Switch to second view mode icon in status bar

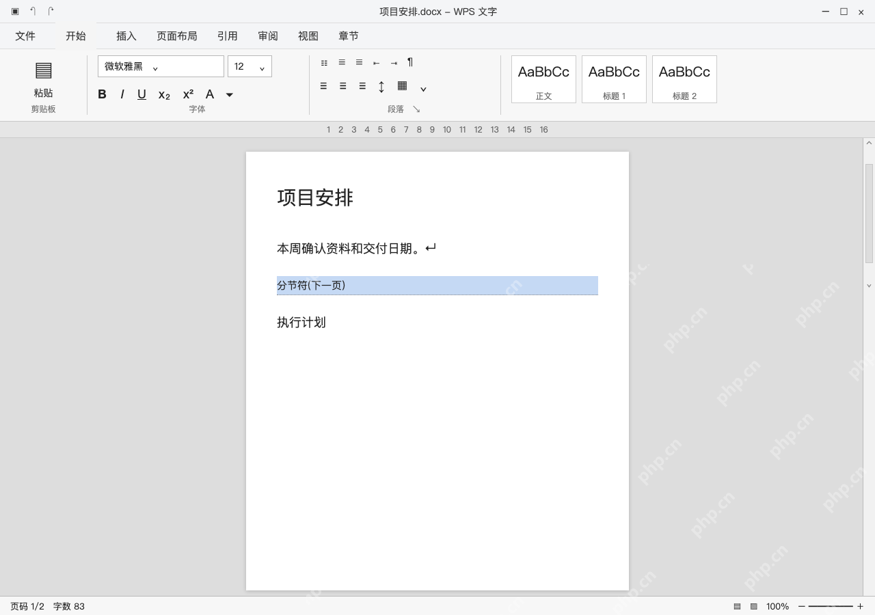point(754,606)
